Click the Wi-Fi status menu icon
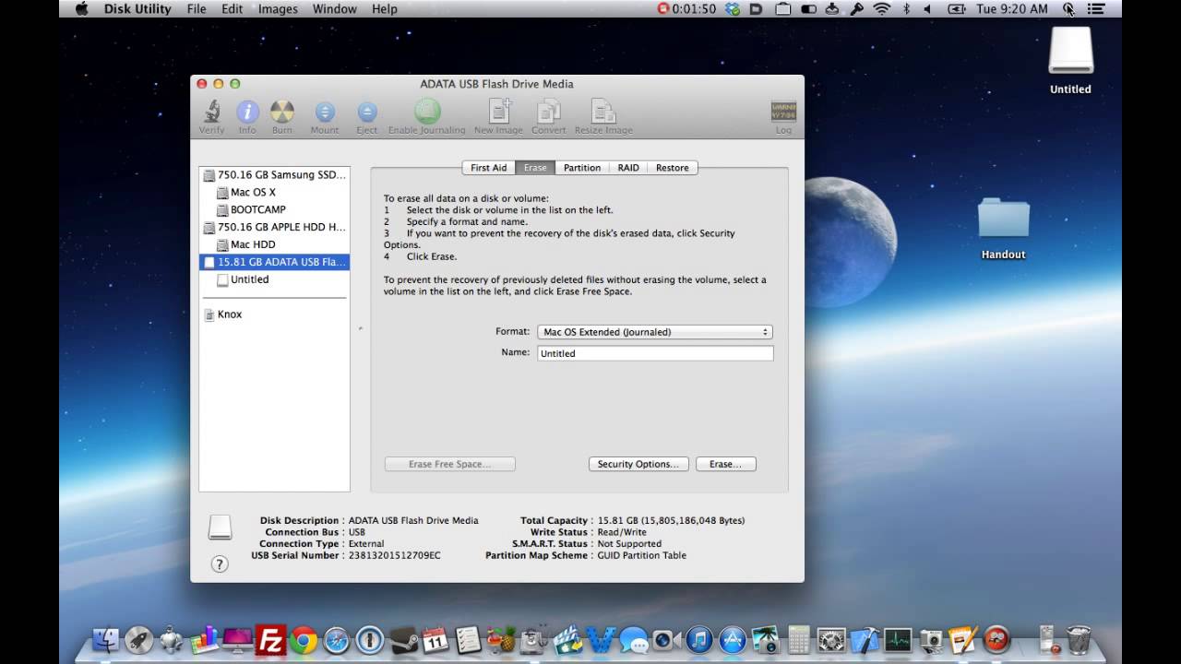 (x=882, y=8)
